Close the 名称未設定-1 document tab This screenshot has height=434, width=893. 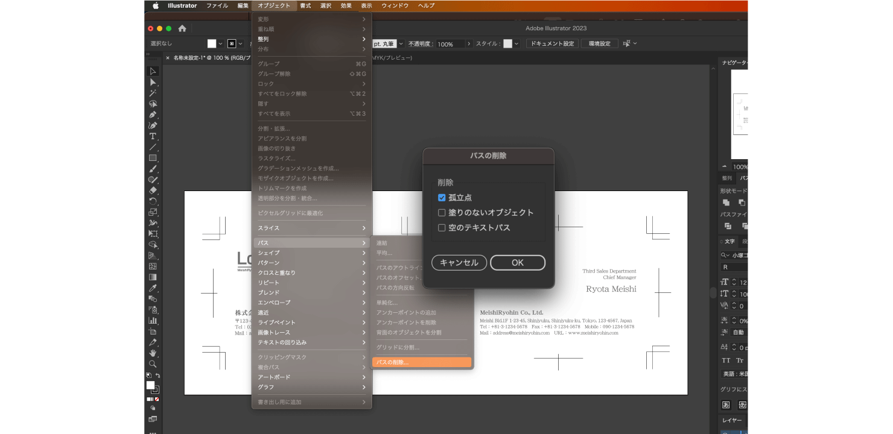coord(168,58)
